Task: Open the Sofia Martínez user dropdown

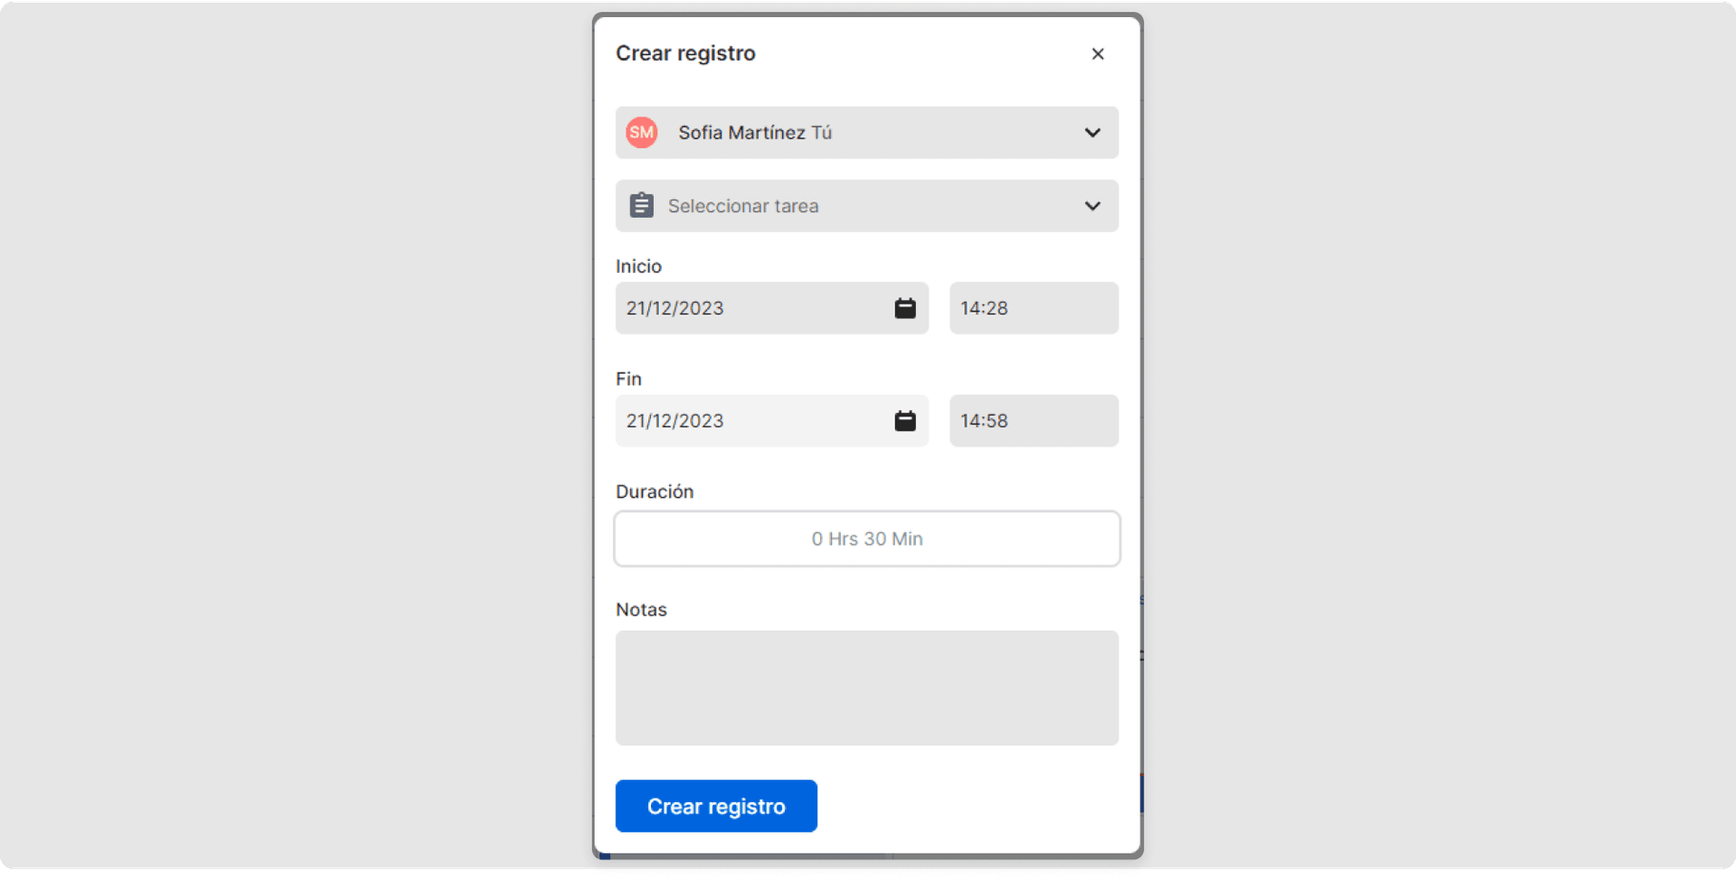Action: pos(867,133)
